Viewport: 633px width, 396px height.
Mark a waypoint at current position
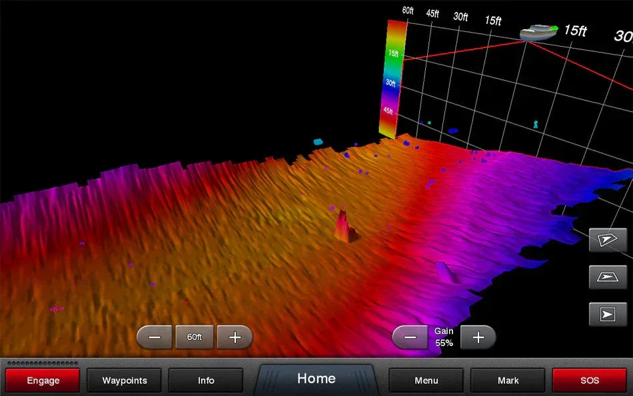[508, 380]
